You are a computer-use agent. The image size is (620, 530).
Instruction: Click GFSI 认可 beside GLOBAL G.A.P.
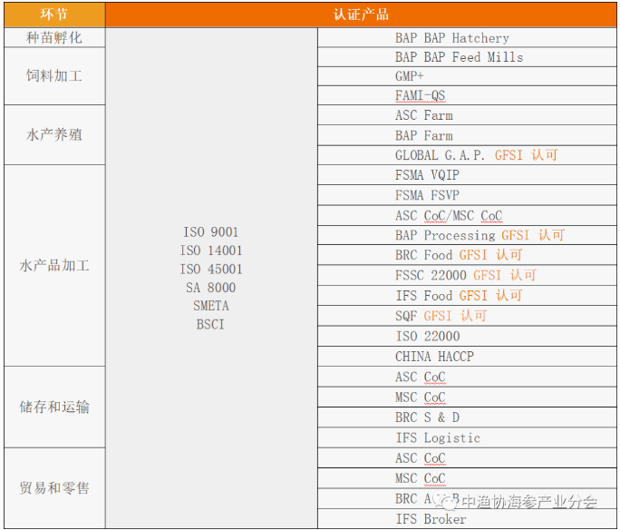point(527,155)
